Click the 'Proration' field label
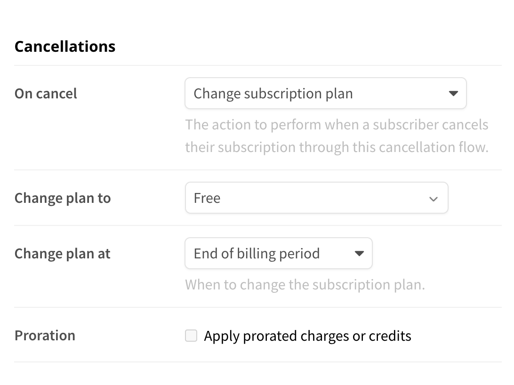 [45, 336]
